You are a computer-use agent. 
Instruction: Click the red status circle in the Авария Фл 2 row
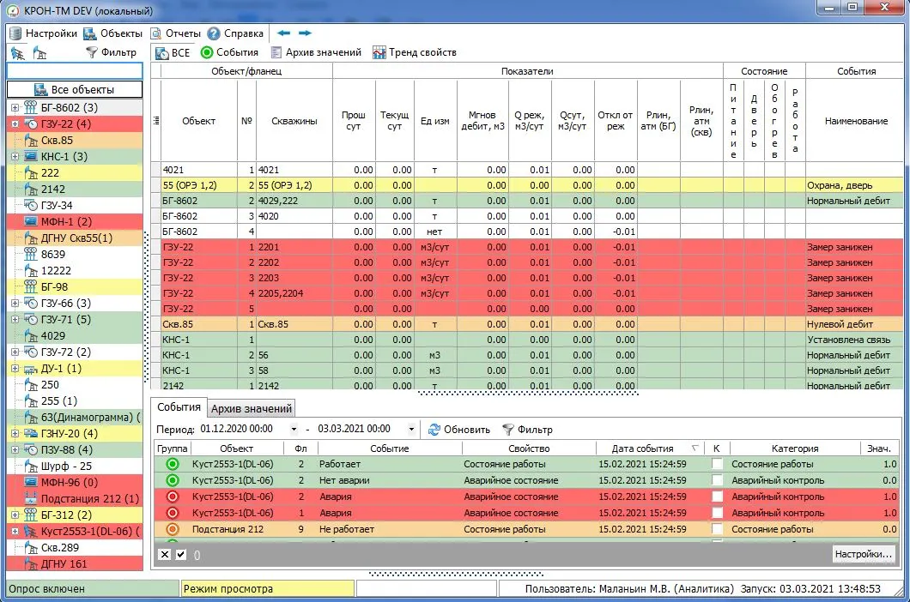click(173, 497)
